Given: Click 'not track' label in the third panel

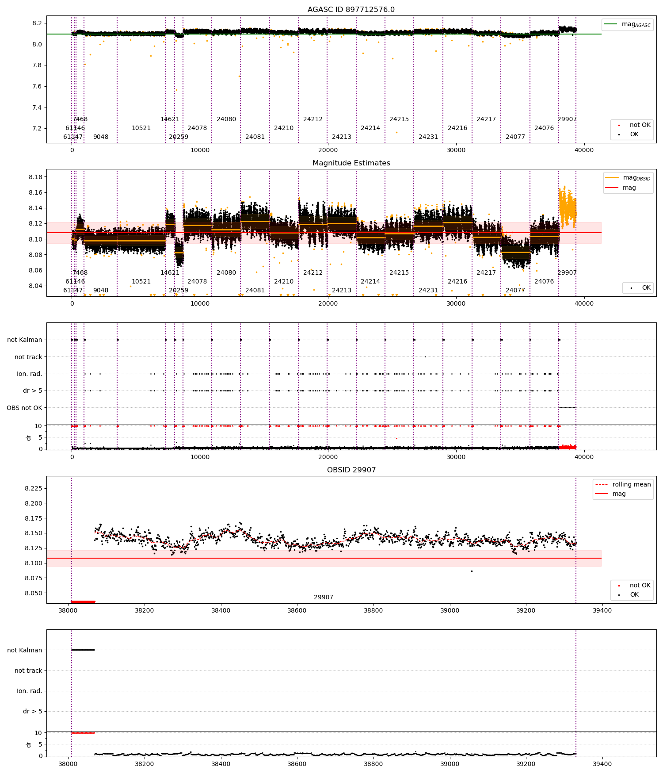Looking at the screenshot, I should point(28,357).
